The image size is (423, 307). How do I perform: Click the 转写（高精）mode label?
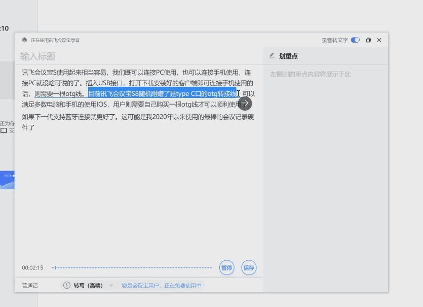pyautogui.click(x=88, y=285)
